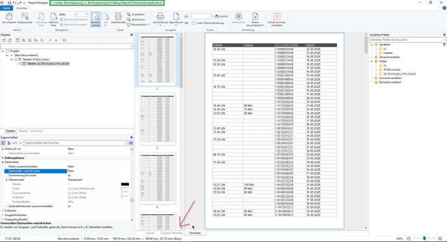447x242 pixels.
Task: Delete object with red X icon
Action: tap(24, 40)
